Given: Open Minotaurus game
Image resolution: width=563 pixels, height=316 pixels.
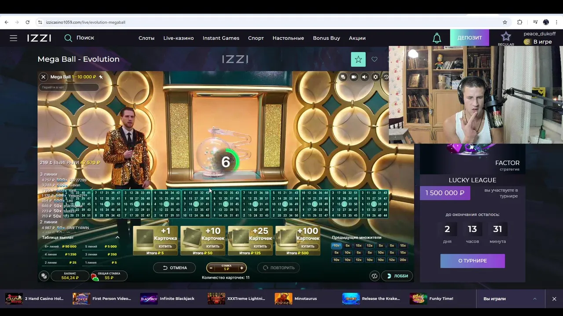Looking at the screenshot, I should click(296, 298).
